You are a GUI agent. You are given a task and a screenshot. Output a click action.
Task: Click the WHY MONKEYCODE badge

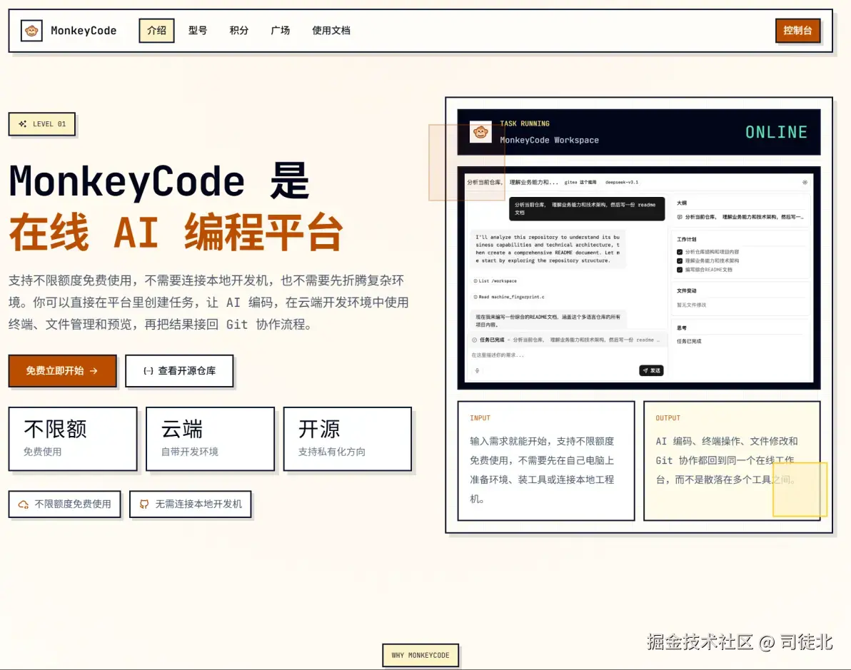tap(421, 655)
